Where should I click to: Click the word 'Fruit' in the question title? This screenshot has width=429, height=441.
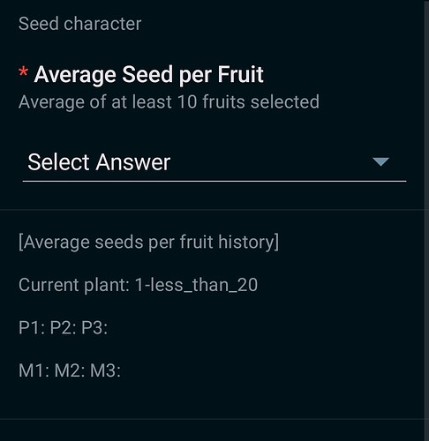(x=240, y=75)
